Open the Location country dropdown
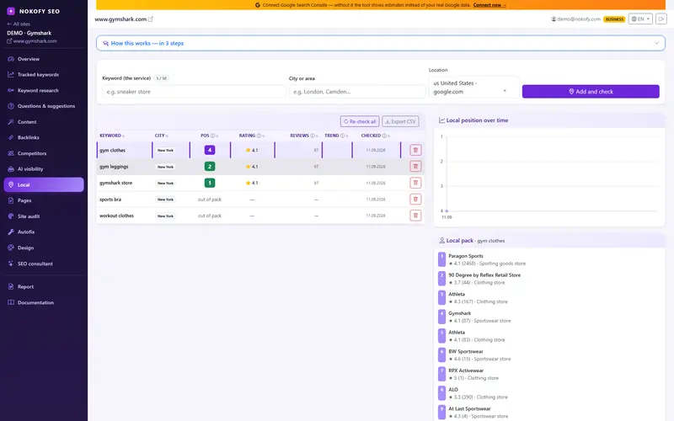This screenshot has height=421, width=674. [473, 88]
